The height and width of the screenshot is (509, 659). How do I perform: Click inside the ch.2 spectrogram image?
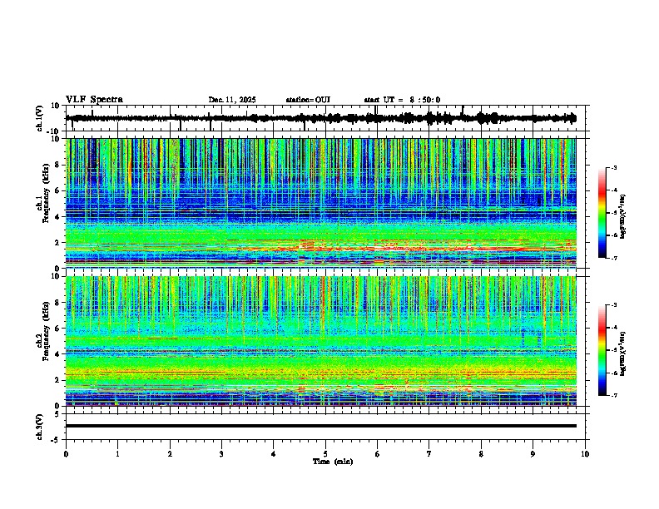pos(320,341)
